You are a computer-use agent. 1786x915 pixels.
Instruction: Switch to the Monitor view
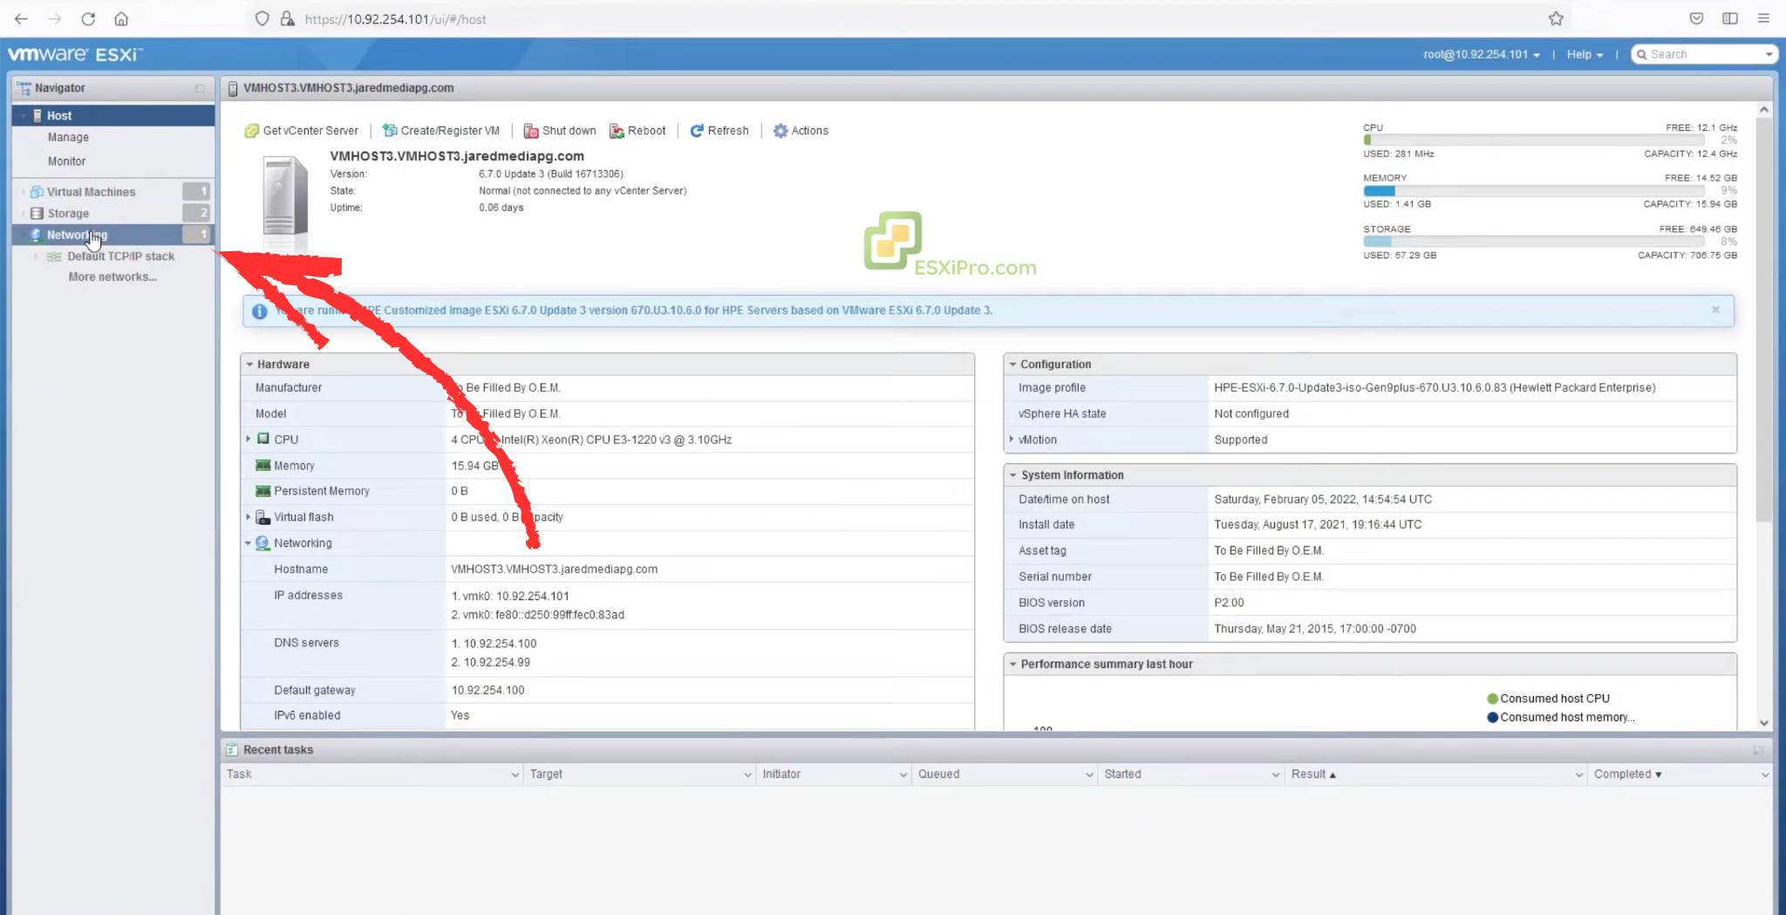66,160
